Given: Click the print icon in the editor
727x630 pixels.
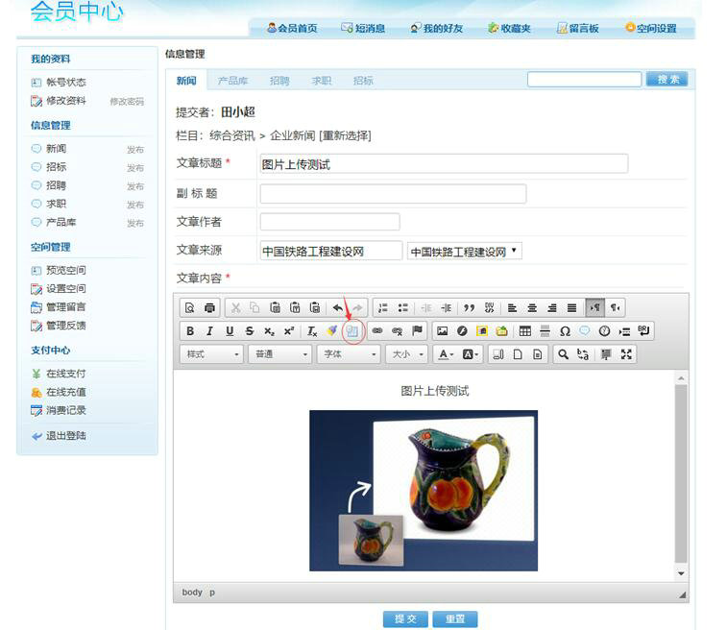Looking at the screenshot, I should (209, 308).
